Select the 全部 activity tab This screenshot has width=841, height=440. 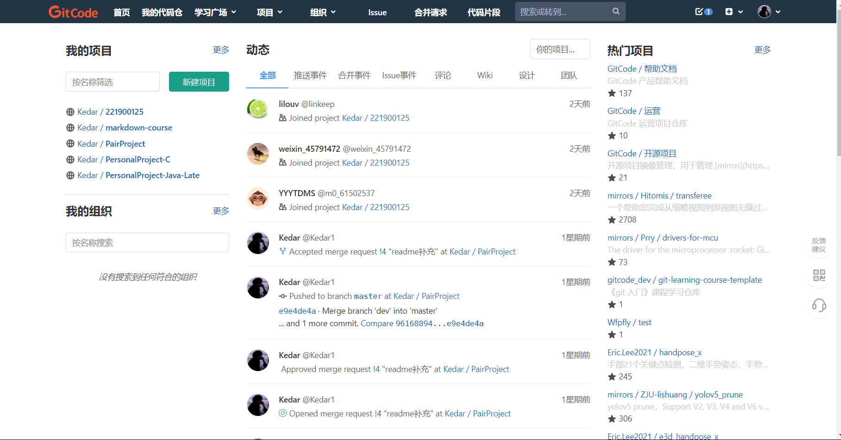tap(268, 75)
